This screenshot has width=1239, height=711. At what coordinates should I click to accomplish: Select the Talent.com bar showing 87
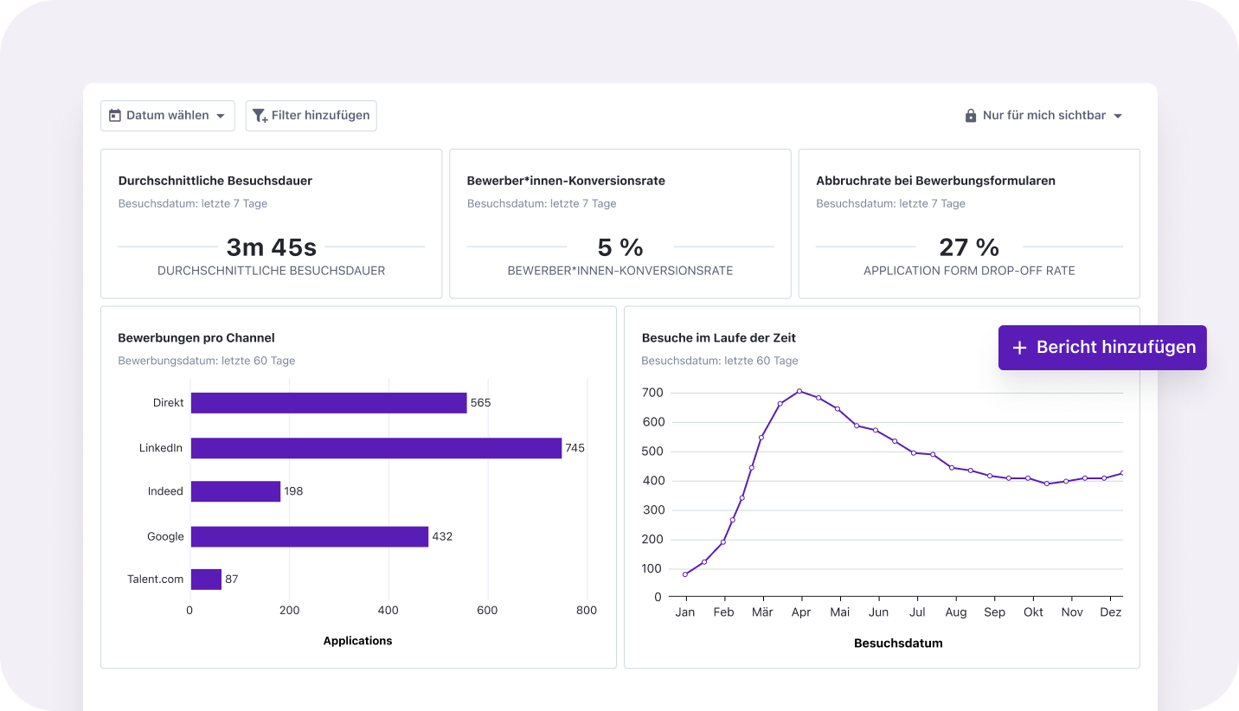(x=206, y=580)
